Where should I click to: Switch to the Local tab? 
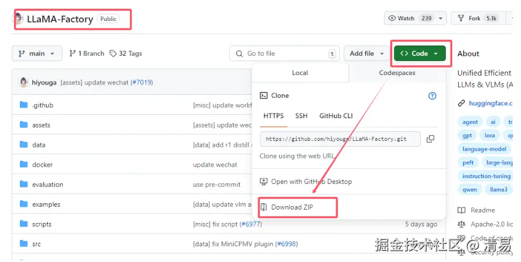300,73
